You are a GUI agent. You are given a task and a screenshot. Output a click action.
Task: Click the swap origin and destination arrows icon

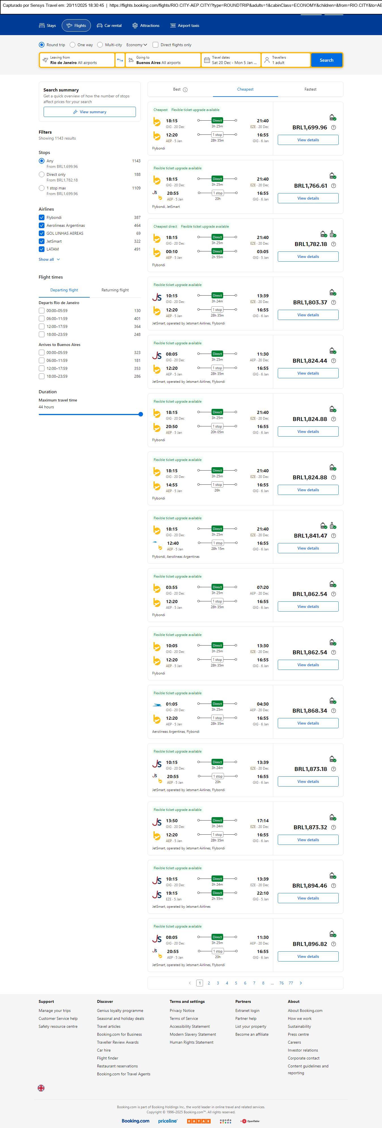[x=120, y=60]
